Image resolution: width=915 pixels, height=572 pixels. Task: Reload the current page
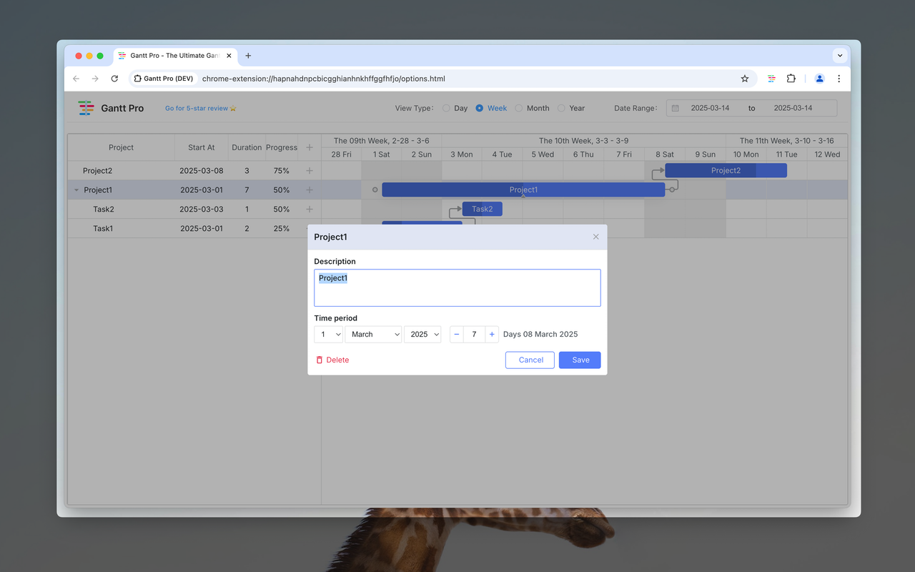coord(114,79)
